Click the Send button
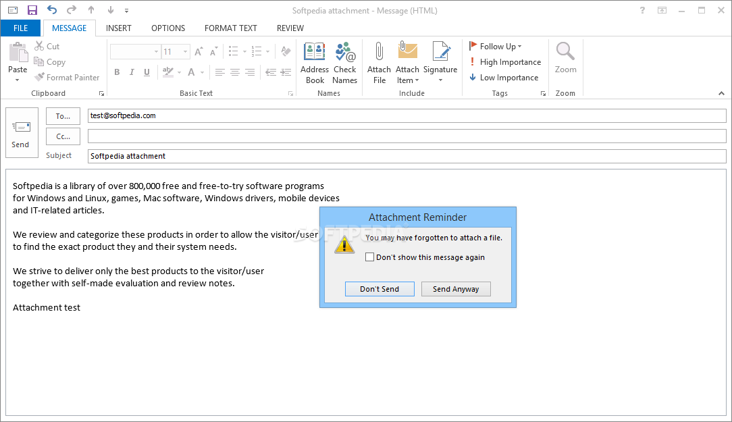 coord(22,132)
